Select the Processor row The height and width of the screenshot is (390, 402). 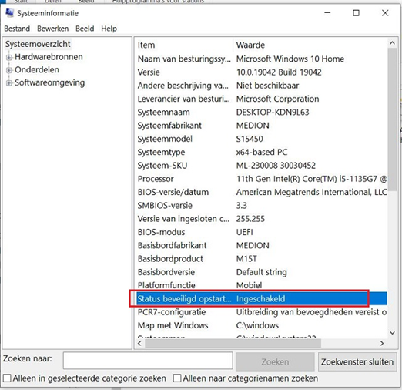(x=261, y=179)
